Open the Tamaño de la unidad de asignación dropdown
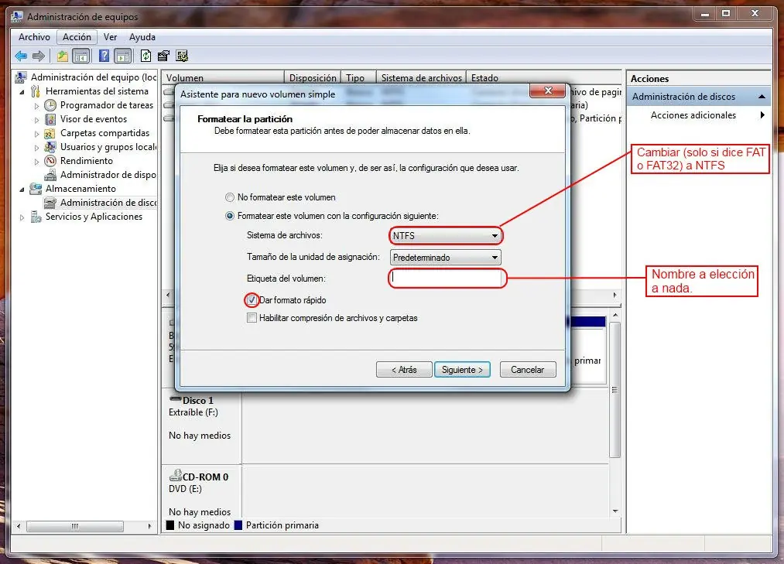Image resolution: width=784 pixels, height=564 pixels. 445,258
